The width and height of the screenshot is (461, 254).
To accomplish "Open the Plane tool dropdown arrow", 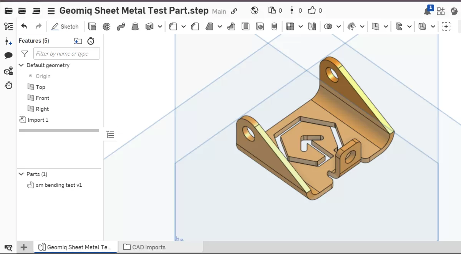I will pos(386,27).
